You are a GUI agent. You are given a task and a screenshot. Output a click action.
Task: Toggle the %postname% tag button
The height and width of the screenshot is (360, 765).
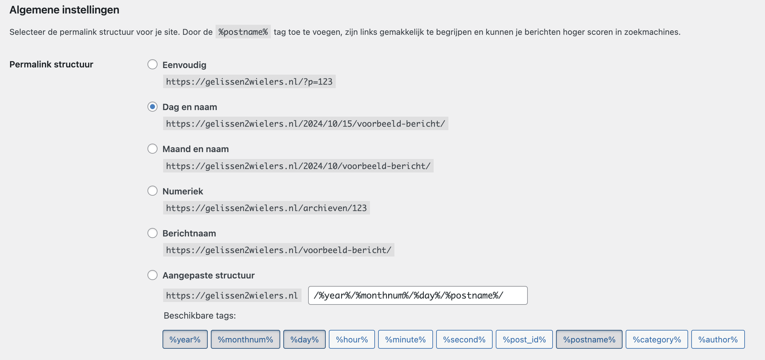[589, 339]
